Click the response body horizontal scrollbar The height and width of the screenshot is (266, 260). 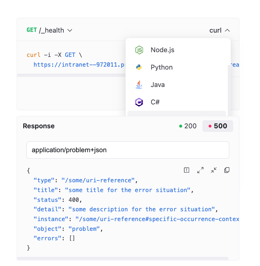[123, 258]
